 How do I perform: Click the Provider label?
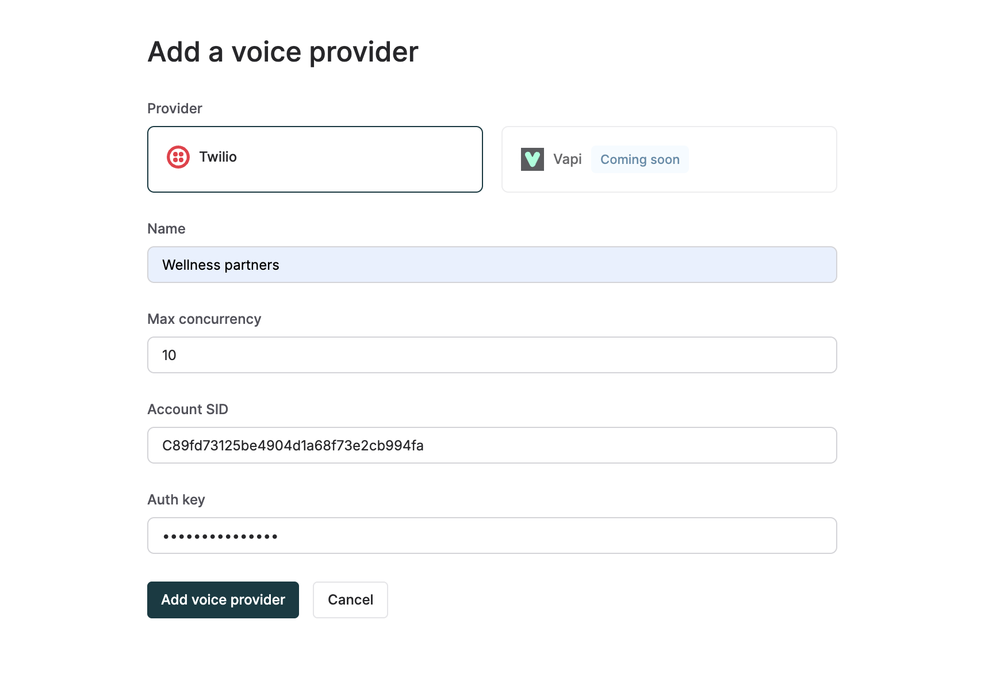[174, 108]
